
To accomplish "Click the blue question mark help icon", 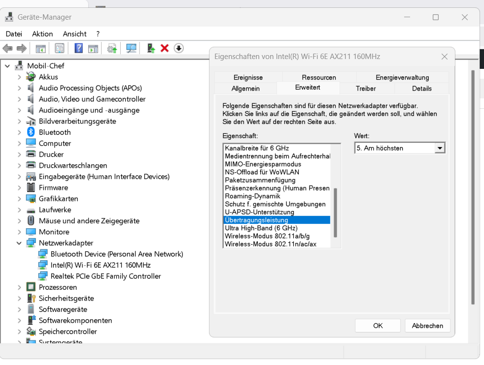I will point(78,48).
